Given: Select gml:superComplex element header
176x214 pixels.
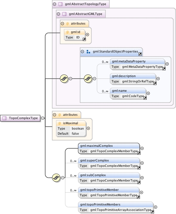Looking at the screenshot, I should click(109, 160).
